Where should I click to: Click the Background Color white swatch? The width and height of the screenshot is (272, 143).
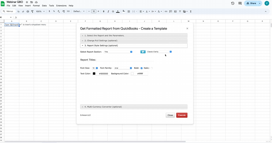point(132,74)
